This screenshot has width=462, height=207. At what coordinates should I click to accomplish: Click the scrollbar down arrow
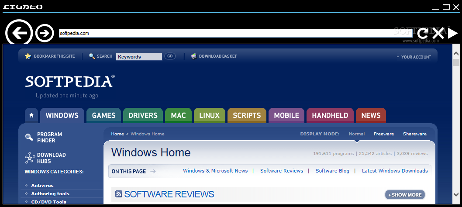[x=456, y=195]
